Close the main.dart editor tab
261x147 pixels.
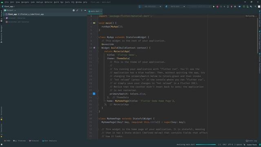click(x=101, y=11)
